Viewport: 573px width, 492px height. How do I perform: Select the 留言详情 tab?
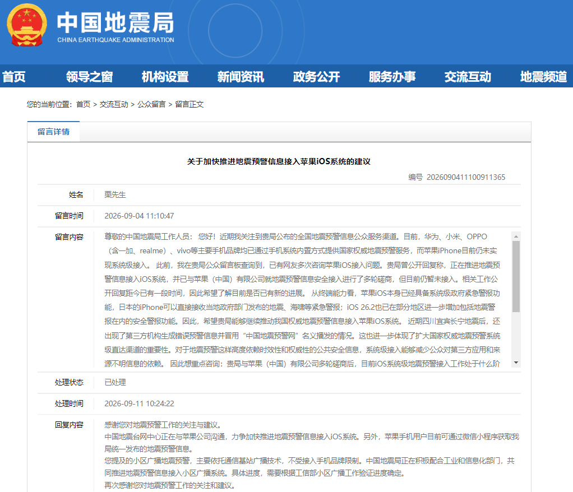(x=53, y=132)
